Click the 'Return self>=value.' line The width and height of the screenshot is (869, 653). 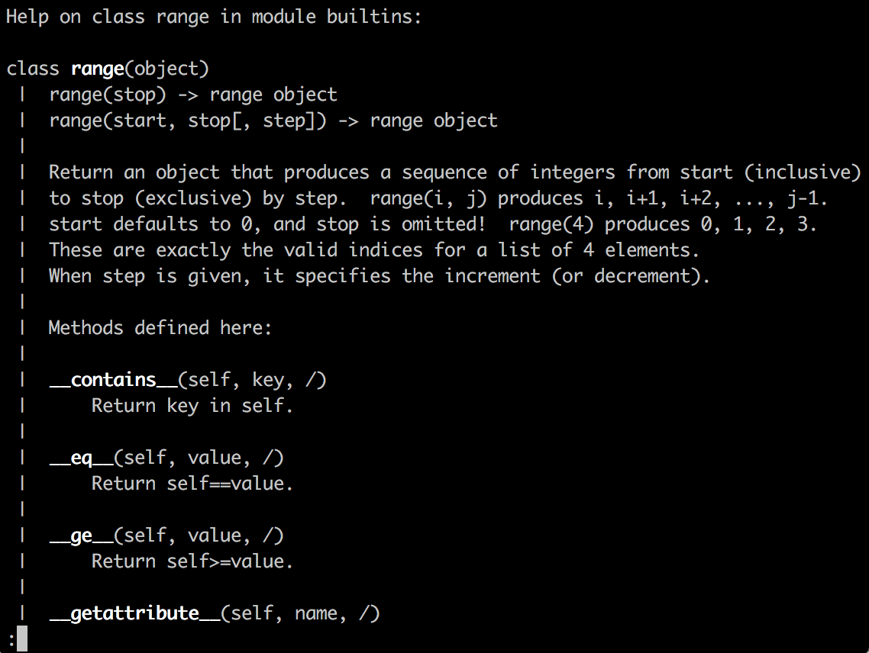[192, 561]
